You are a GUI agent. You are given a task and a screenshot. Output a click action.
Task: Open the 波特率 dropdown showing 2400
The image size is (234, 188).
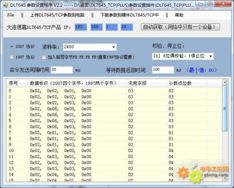(x=90, y=47)
